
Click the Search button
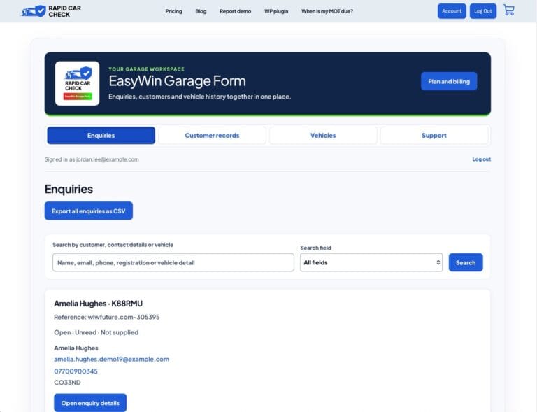pyautogui.click(x=466, y=263)
